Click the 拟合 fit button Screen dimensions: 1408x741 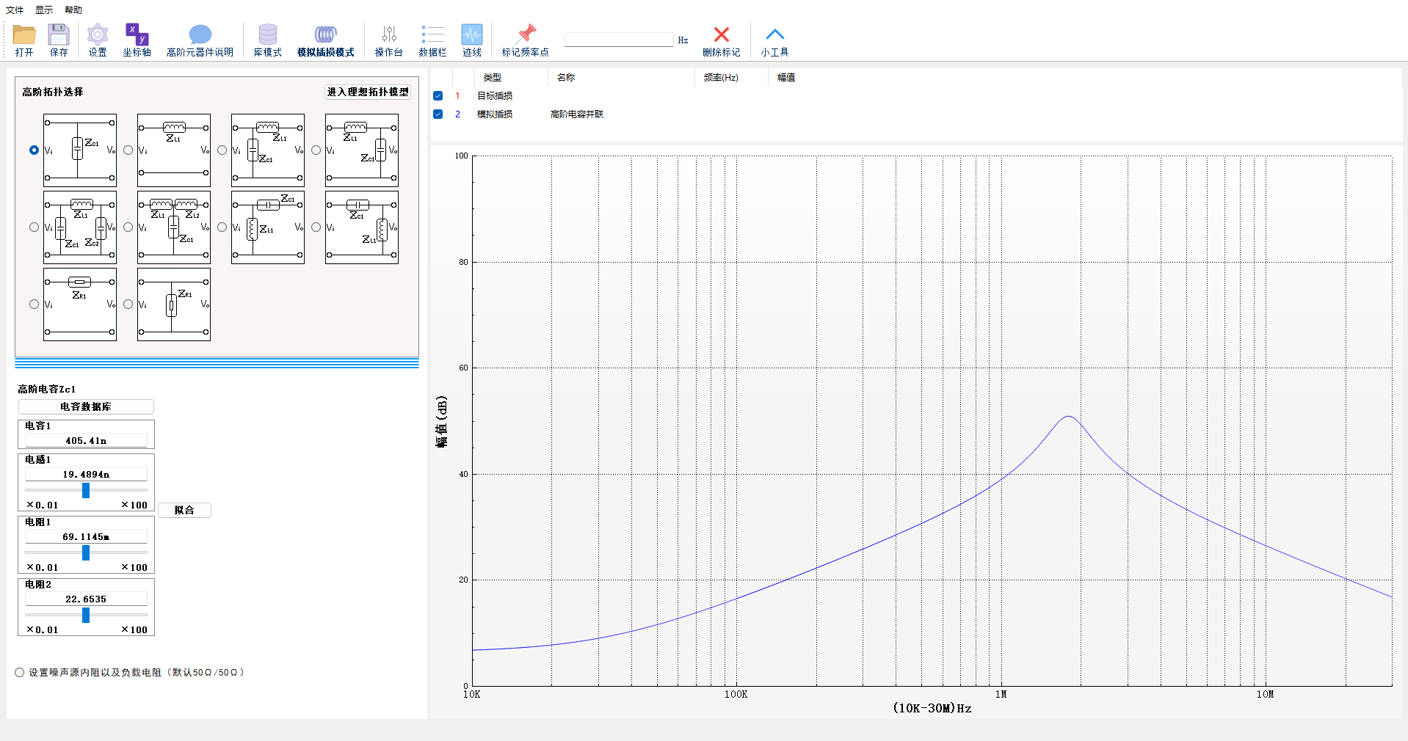(x=184, y=510)
